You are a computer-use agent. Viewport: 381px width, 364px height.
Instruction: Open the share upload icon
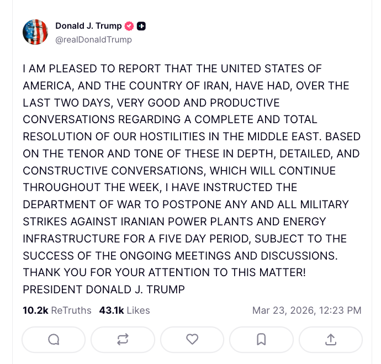pos(330,340)
